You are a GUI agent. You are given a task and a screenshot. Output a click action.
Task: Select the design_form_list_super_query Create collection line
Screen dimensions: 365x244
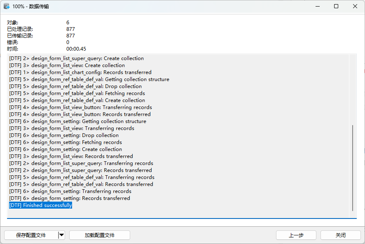[76, 58]
